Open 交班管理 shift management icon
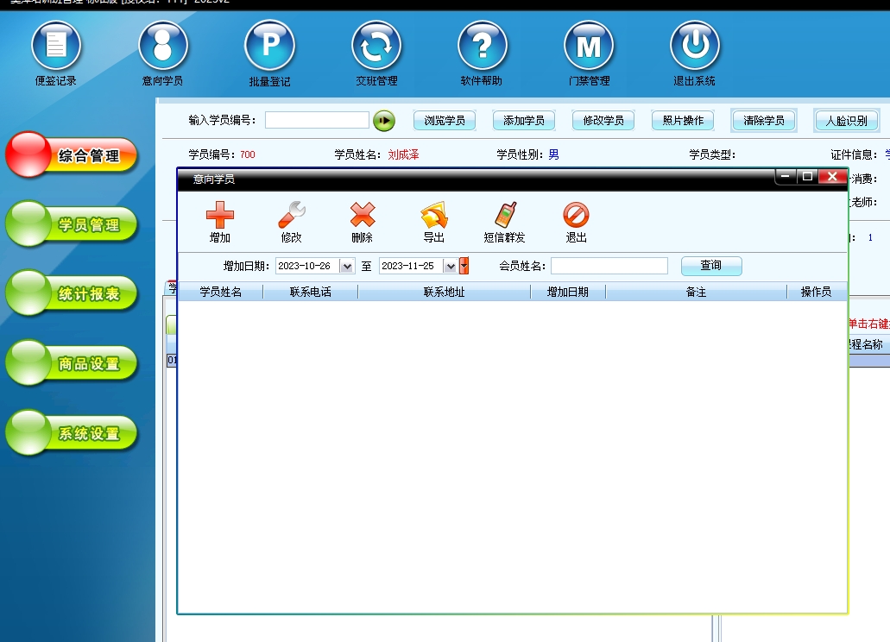890x642 pixels. (x=376, y=46)
